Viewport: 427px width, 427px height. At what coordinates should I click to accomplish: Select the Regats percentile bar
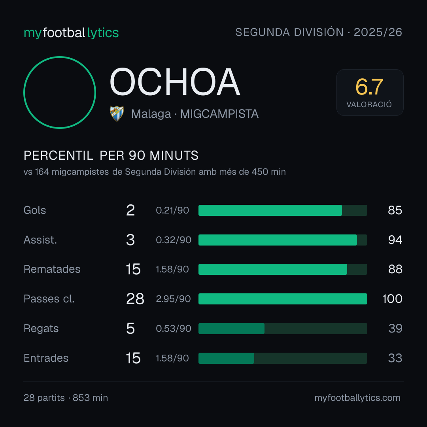[x=283, y=329]
